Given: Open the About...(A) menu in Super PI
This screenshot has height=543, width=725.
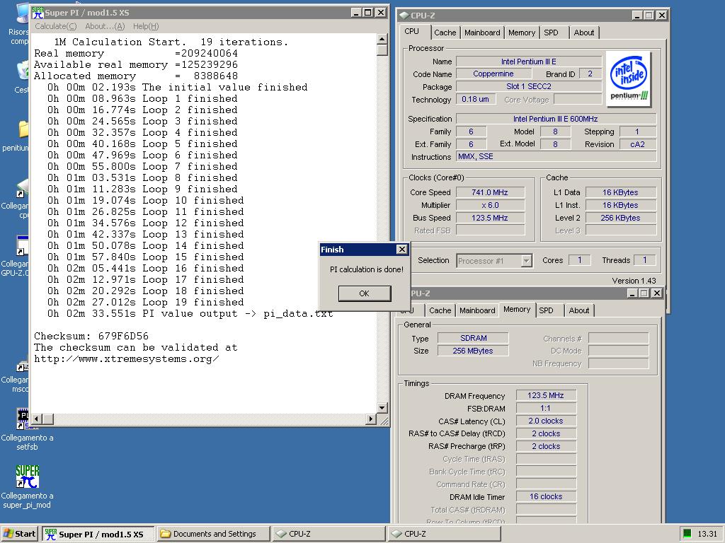Looking at the screenshot, I should tap(105, 26).
